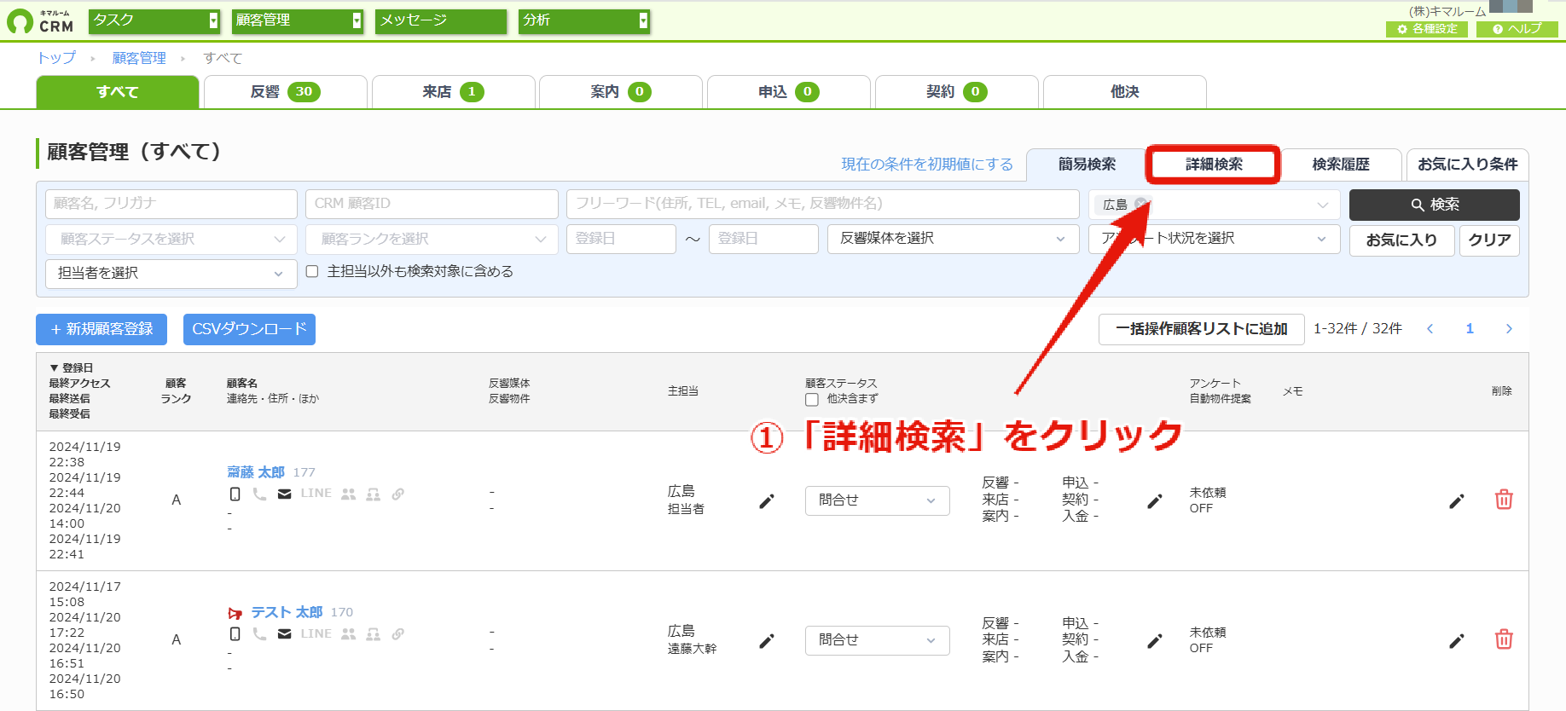Open ヘルプ button
The width and height of the screenshot is (1566, 711).
pos(1517,29)
